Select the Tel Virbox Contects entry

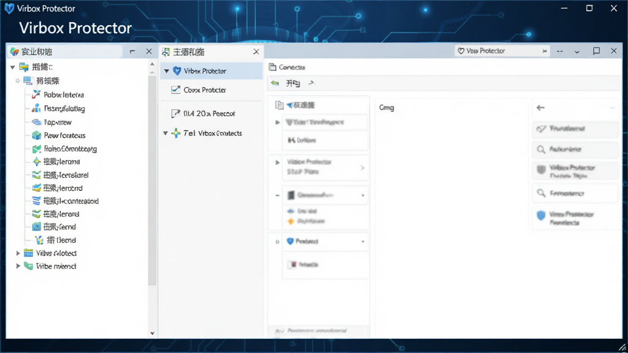pos(212,133)
